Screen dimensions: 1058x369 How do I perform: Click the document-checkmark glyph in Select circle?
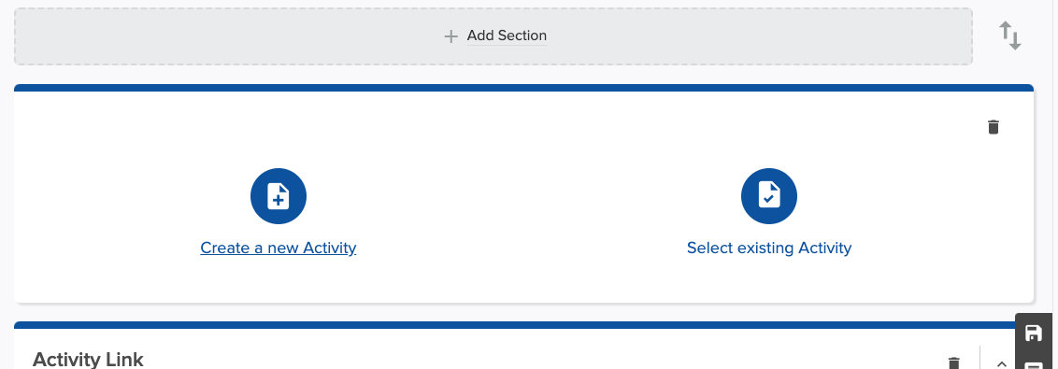coord(769,196)
